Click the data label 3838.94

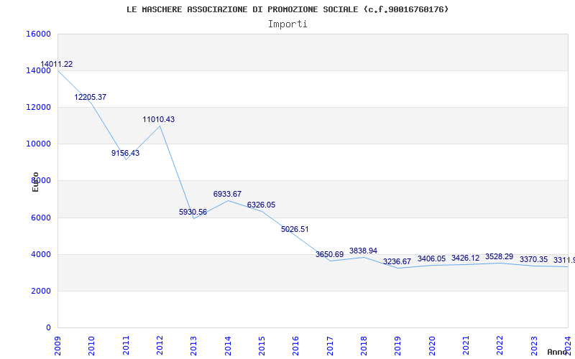pyautogui.click(x=363, y=251)
